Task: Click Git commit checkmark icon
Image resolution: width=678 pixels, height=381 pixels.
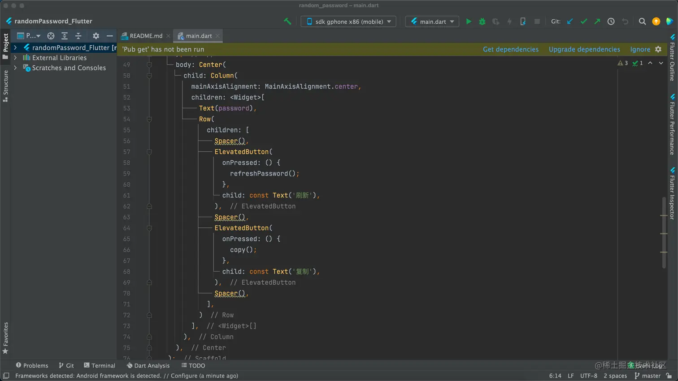Action: pos(583,21)
